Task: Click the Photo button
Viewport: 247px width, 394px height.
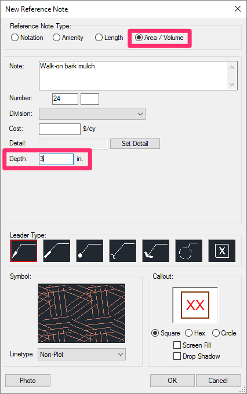Action: 28,381
